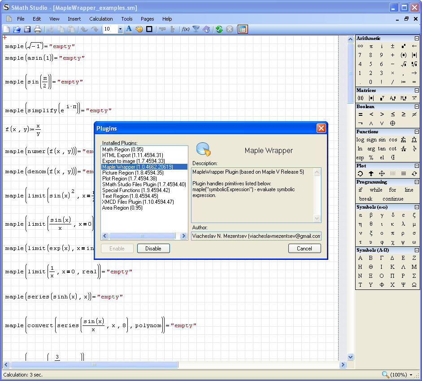Click the green recalculate worksheet icon
This screenshot has width=422, height=381.
click(219, 29)
